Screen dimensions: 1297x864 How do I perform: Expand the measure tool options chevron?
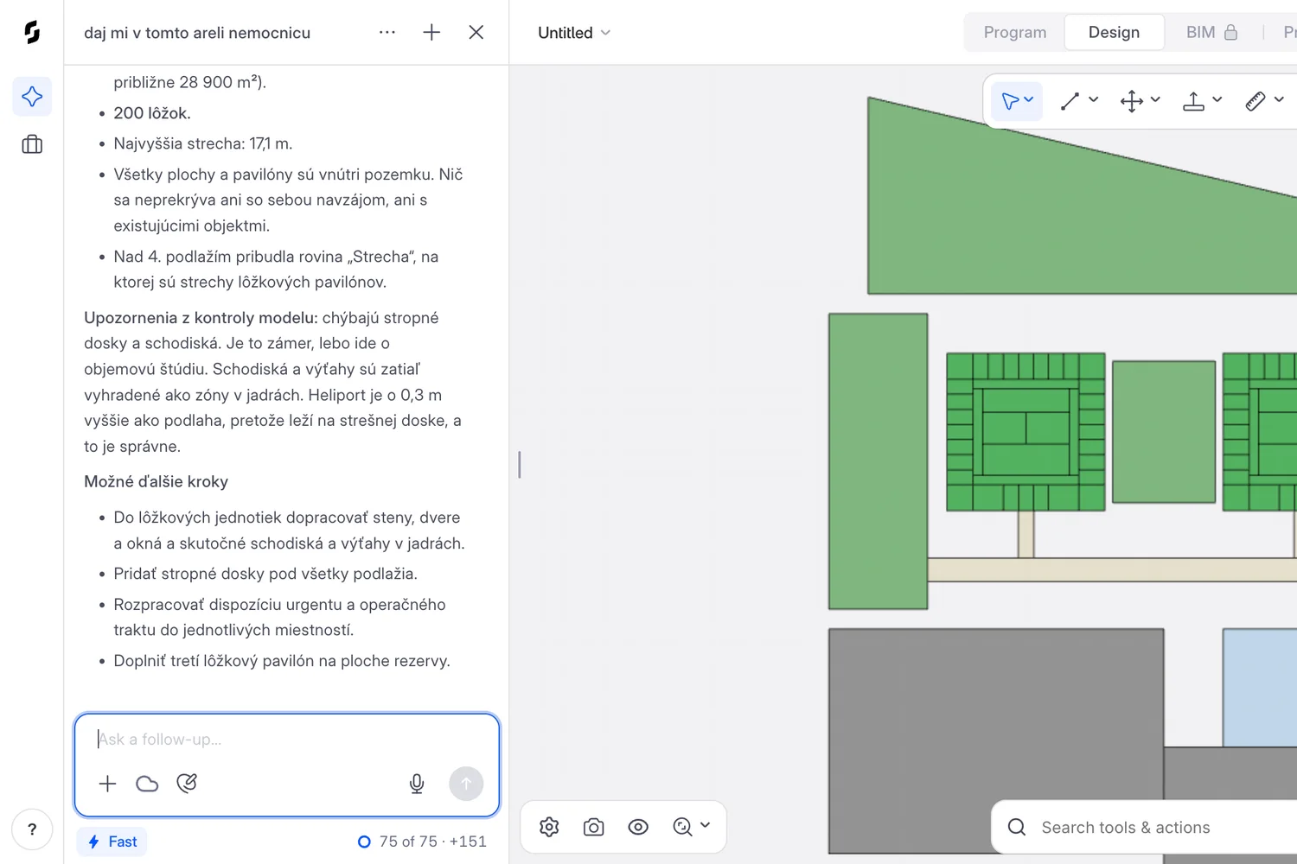pyautogui.click(x=1279, y=100)
